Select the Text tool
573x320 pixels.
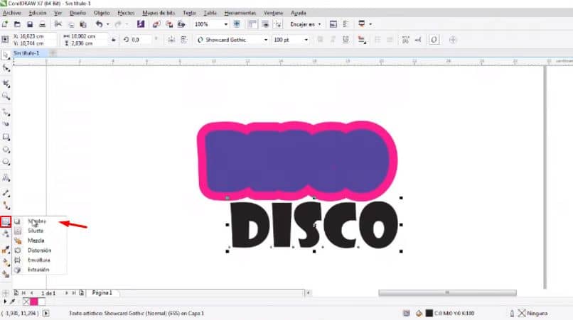pyautogui.click(x=6, y=179)
